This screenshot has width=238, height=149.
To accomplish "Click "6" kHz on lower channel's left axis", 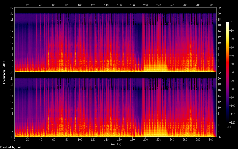I will pyautogui.click(x=13, y=119).
